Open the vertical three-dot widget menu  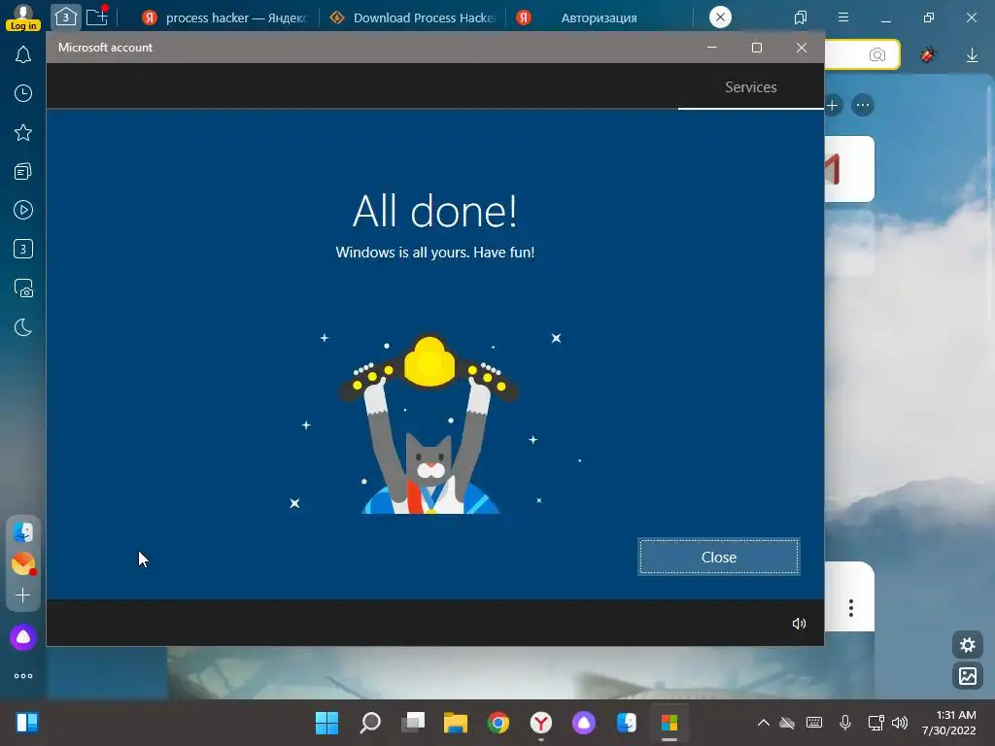[851, 608]
